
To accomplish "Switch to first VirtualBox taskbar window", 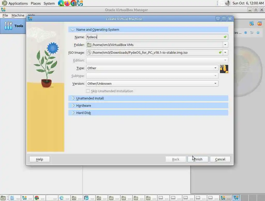I will point(27,198).
